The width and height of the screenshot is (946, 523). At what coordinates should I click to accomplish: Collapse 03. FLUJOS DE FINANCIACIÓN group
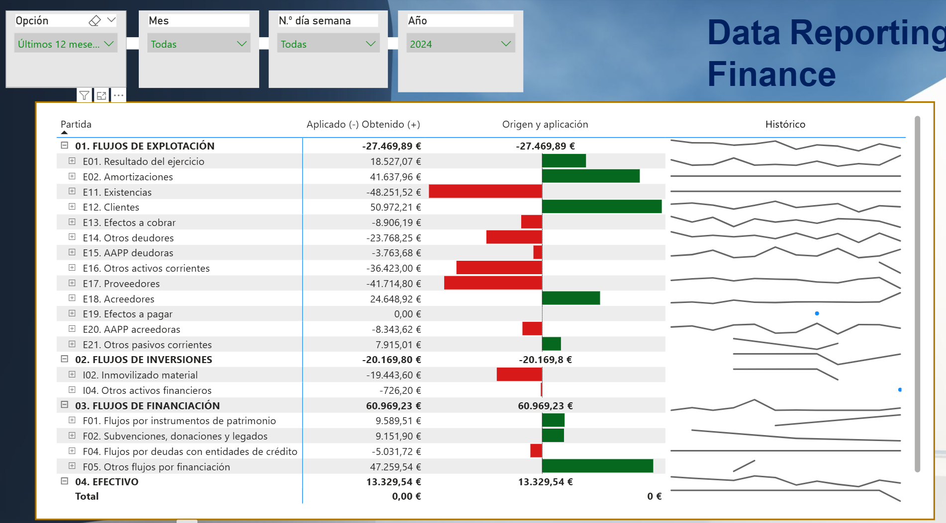[64, 405]
